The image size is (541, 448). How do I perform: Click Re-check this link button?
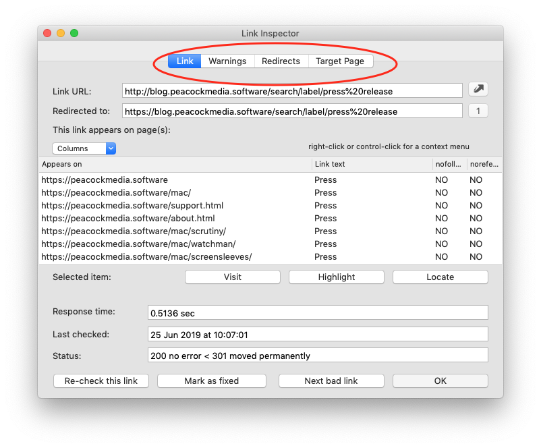tap(101, 381)
